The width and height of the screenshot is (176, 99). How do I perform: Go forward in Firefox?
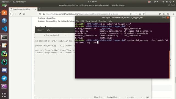pos(16,14)
